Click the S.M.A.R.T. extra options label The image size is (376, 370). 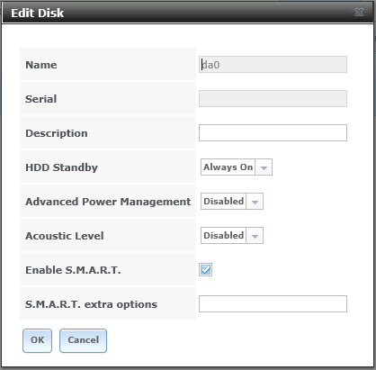coord(91,304)
